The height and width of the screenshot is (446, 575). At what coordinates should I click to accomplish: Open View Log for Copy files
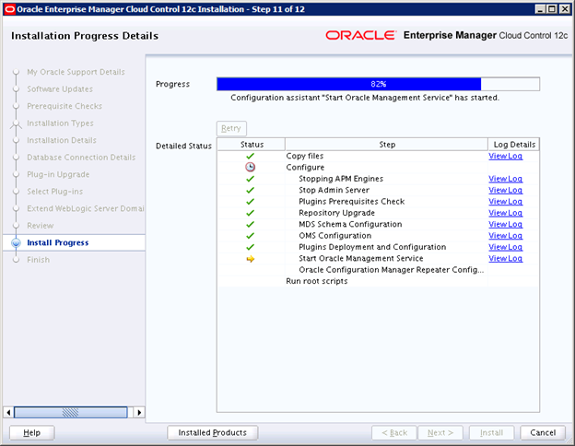[505, 156]
